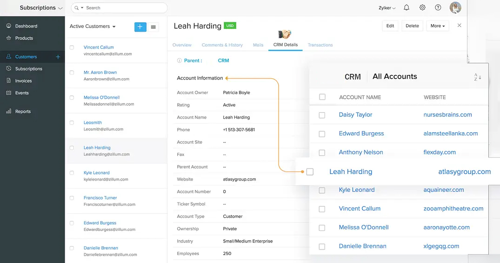Open the Zylker organization dropdown
This screenshot has width=500, height=263.
(387, 7)
